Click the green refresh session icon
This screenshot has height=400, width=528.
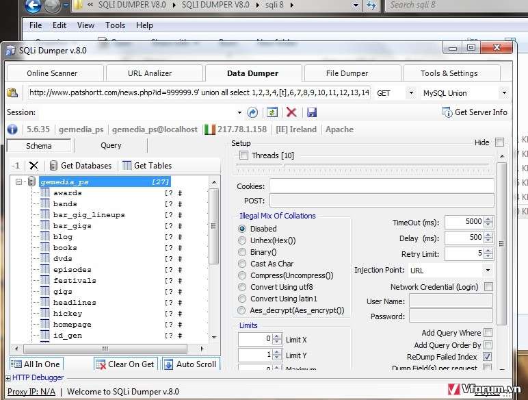[x=272, y=112]
